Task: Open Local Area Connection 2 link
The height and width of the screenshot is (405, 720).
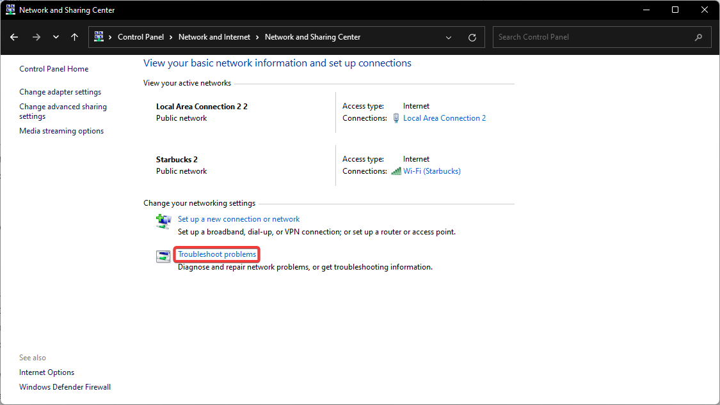Action: click(444, 118)
